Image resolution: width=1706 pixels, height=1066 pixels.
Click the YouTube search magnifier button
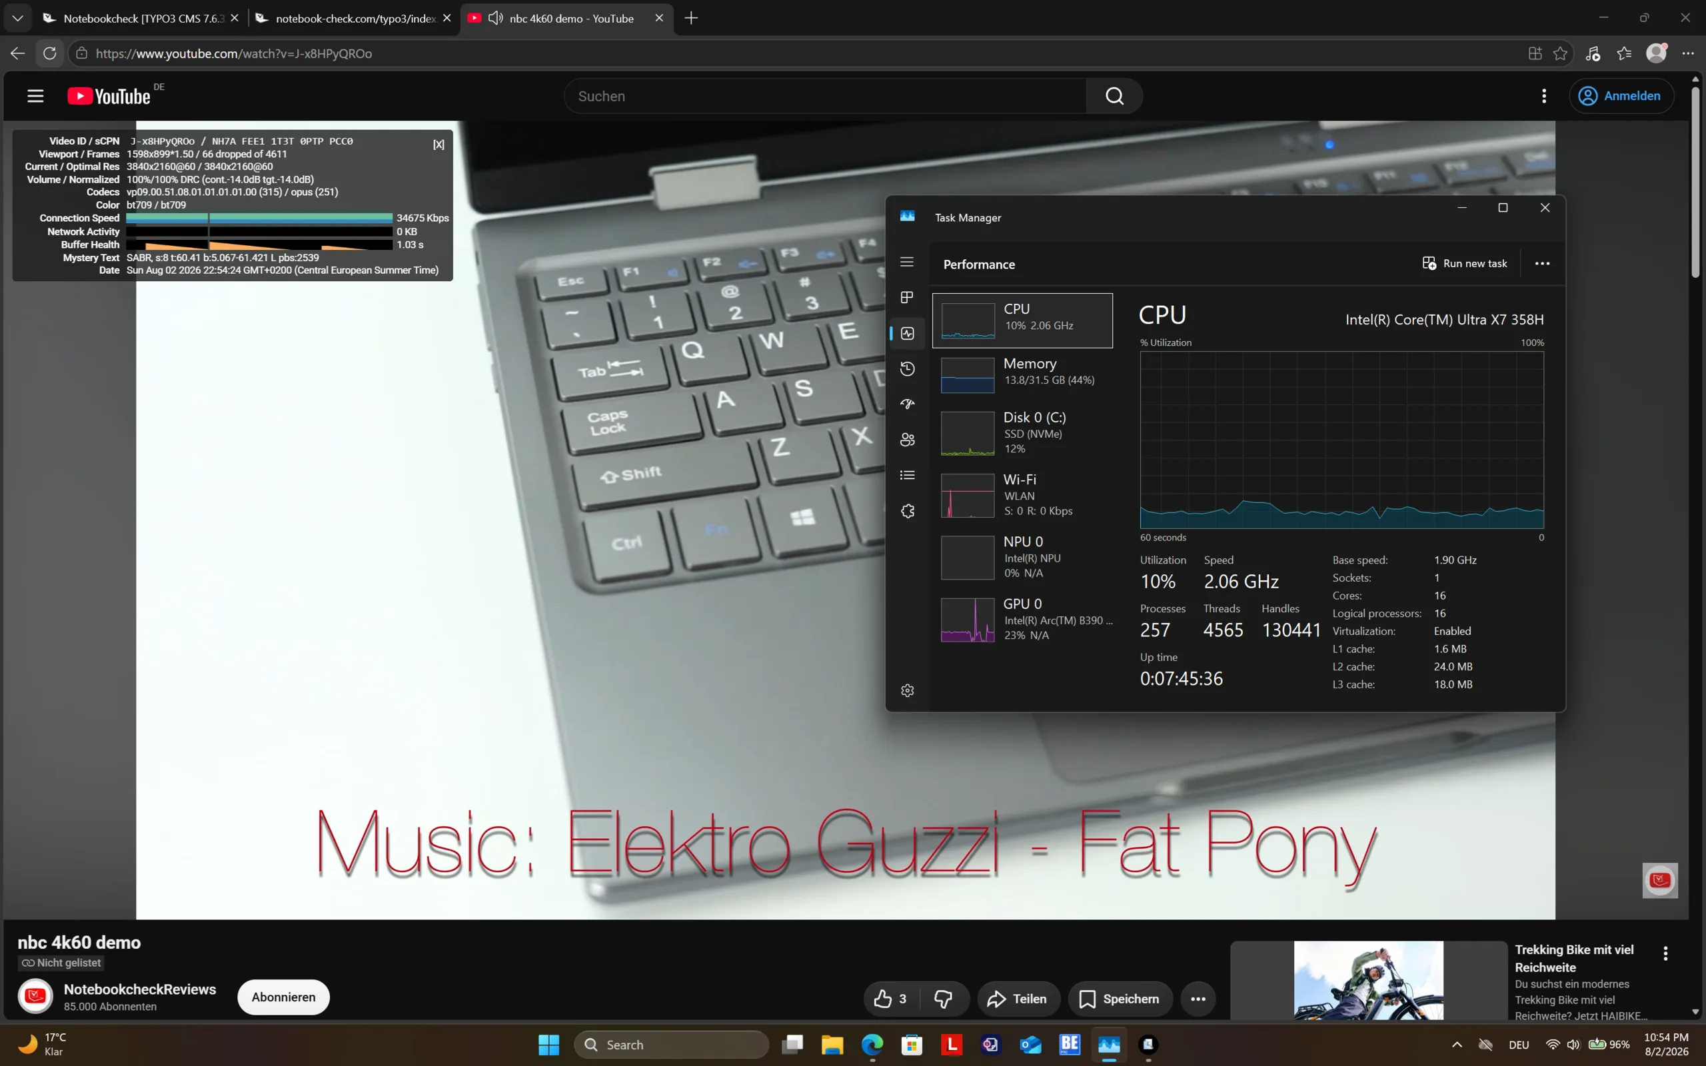pyautogui.click(x=1114, y=96)
